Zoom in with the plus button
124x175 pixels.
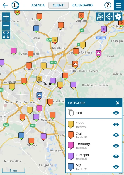(x=6, y=17)
